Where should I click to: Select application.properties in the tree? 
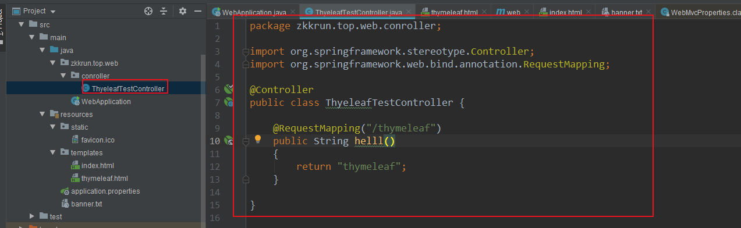[105, 191]
